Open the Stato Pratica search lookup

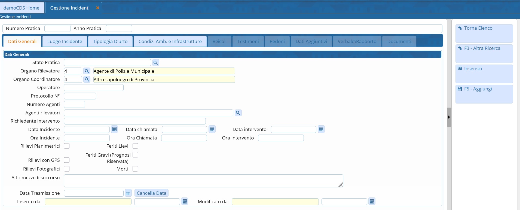pyautogui.click(x=155, y=63)
